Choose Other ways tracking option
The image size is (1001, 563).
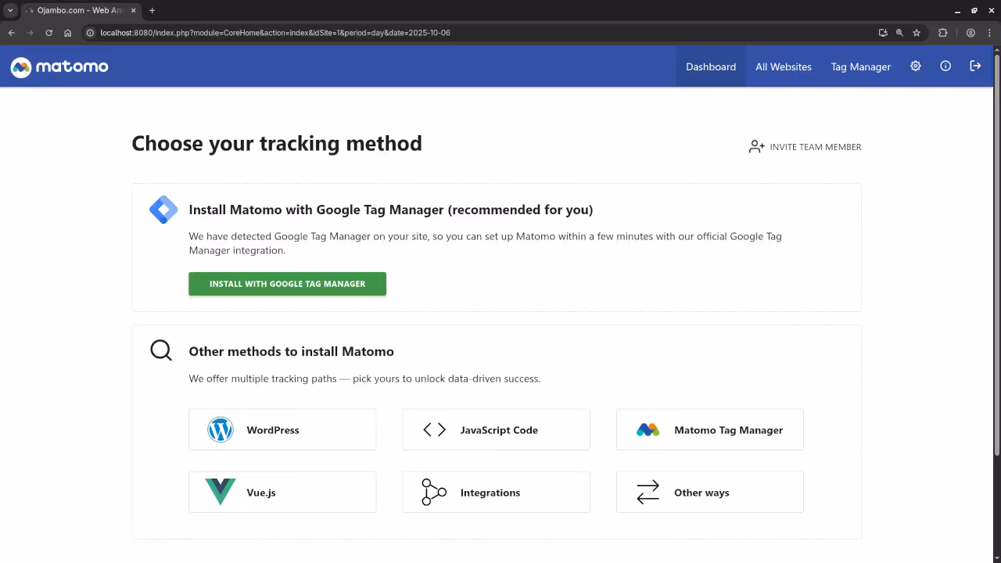point(709,493)
